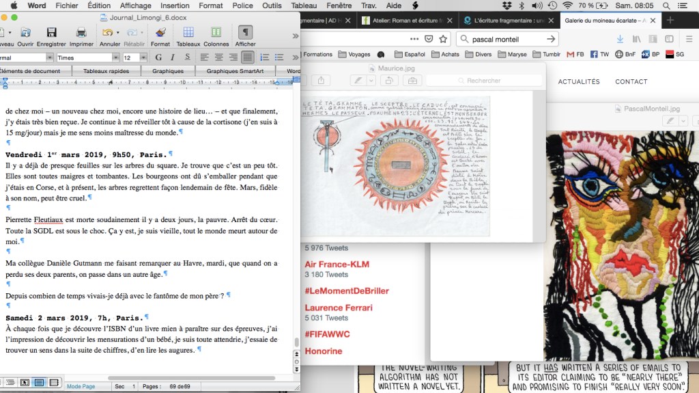This screenshot has width=699, height=393.
Task: Click the Colonnes columns icon
Action: click(216, 33)
